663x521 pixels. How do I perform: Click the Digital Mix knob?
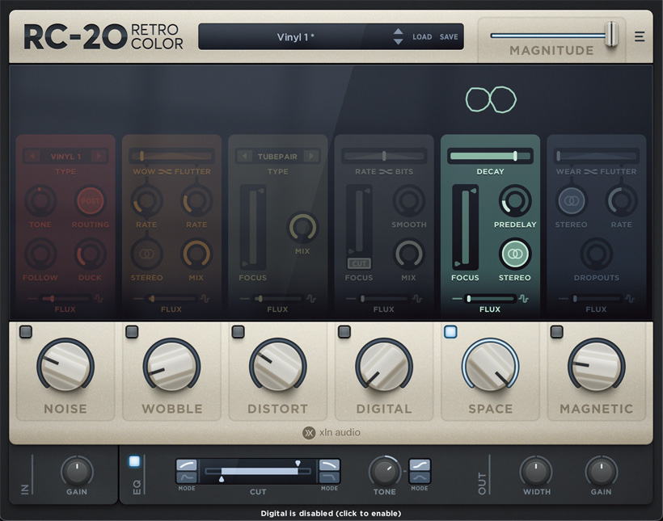[x=409, y=254]
